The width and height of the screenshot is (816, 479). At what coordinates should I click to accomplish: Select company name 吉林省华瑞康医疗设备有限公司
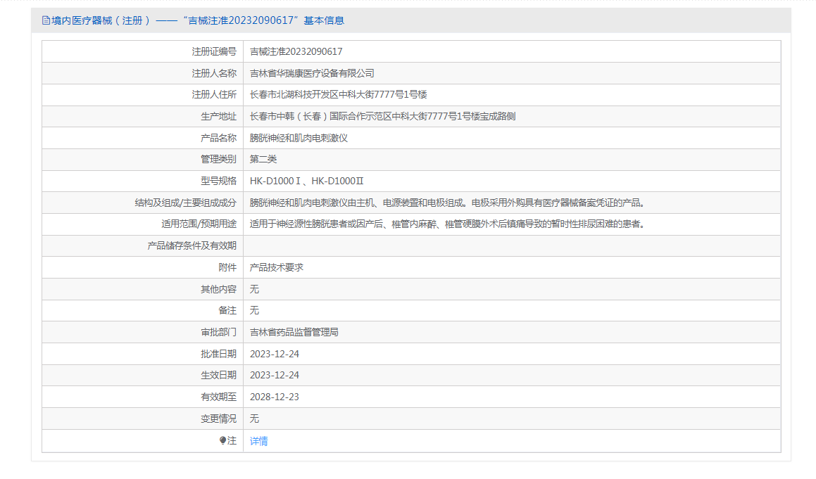pos(312,73)
